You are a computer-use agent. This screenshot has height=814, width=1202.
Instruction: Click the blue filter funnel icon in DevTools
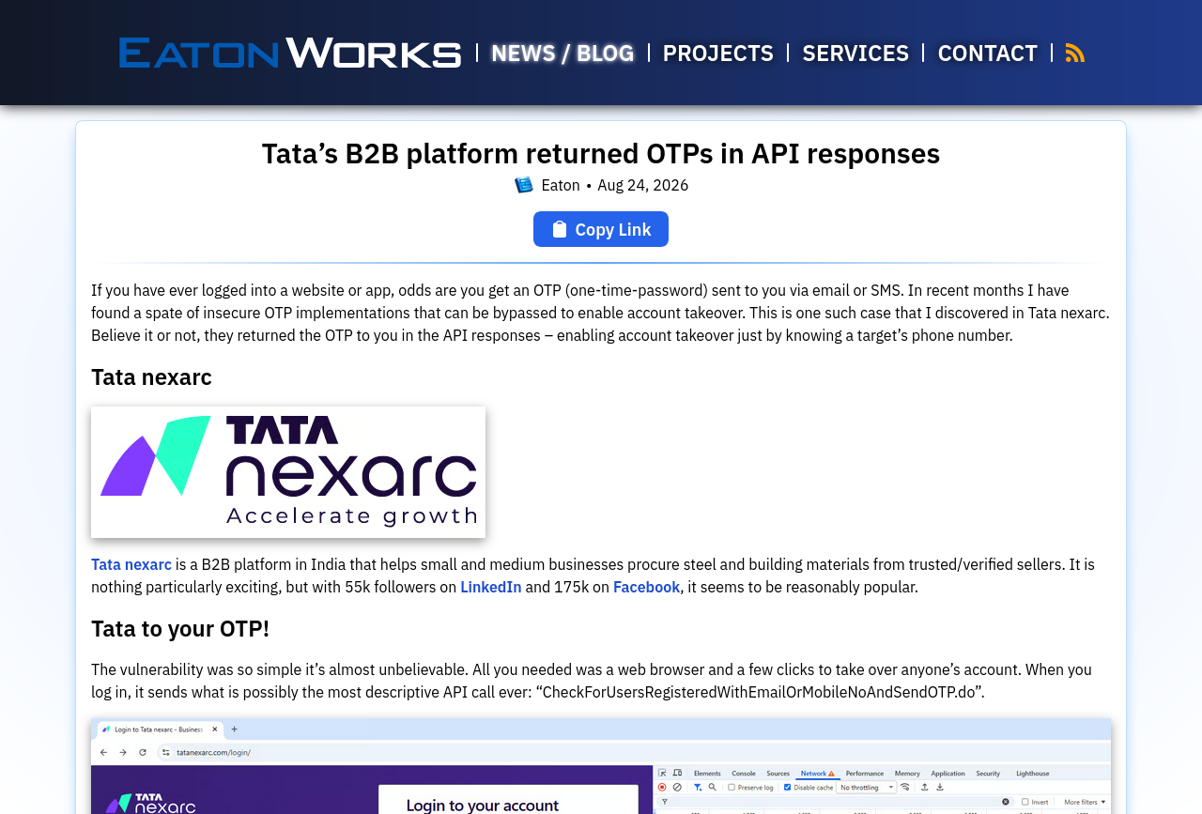coord(698,787)
